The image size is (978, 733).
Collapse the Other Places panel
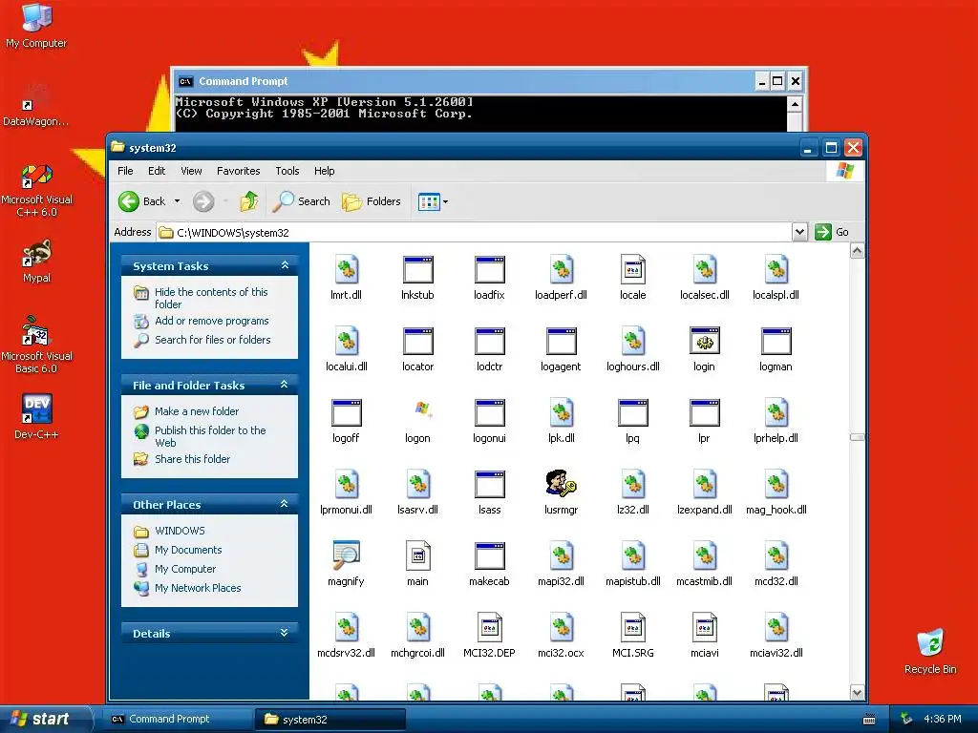pos(285,504)
